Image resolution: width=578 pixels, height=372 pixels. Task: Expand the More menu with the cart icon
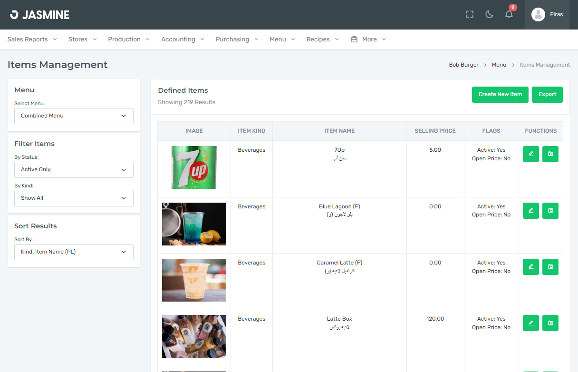coord(368,39)
